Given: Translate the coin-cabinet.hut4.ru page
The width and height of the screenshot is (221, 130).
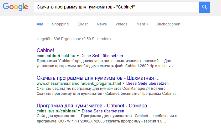Looking at the screenshot, I should tap(102, 56).
